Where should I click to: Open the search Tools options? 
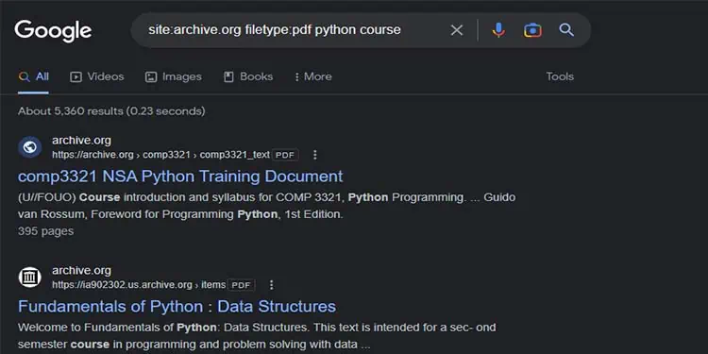click(x=560, y=76)
